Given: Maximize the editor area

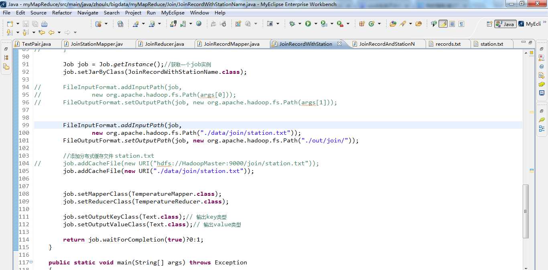Looking at the screenshot, I should tap(530, 42).
